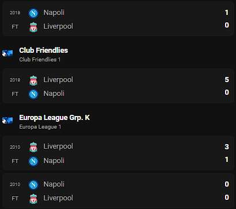The height and width of the screenshot is (209, 236).
Task: Click the score 5 in friendly match
Action: tap(227, 80)
